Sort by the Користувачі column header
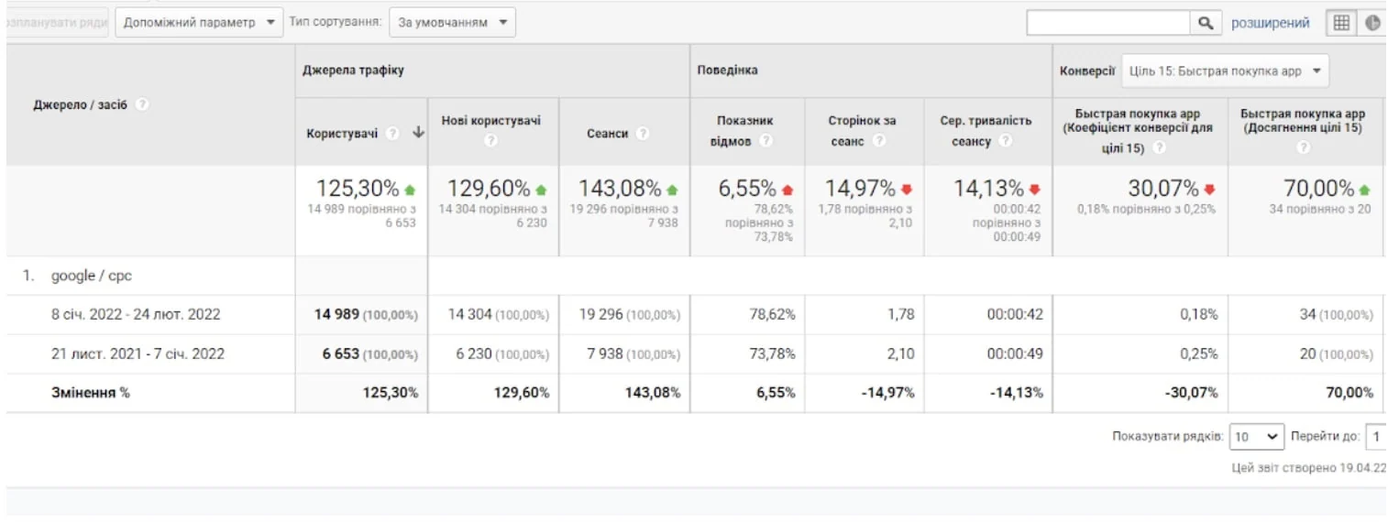 [342, 133]
